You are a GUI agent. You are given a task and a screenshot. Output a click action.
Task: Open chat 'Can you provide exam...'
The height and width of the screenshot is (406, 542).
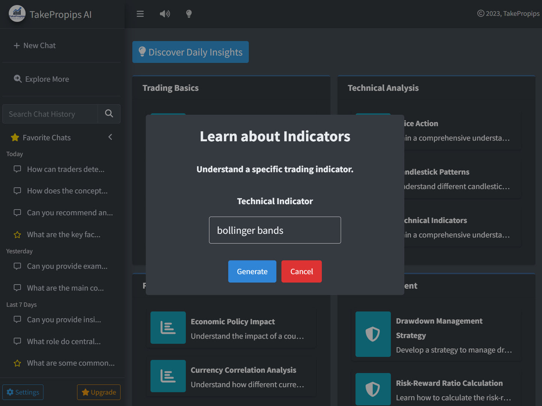coord(67,266)
